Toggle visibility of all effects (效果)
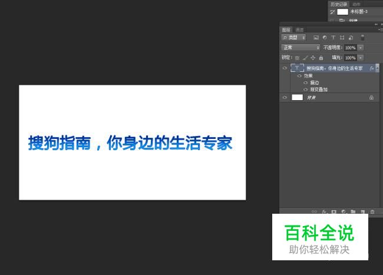The width and height of the screenshot is (383, 275). click(x=299, y=76)
